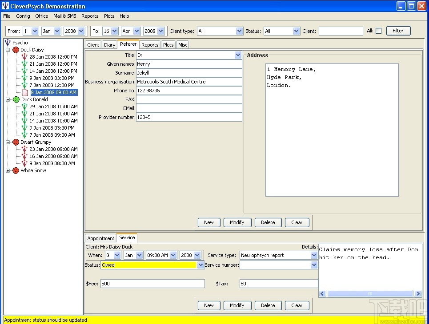
Task: Collapse the Duck Donald tree node
Action: [8, 100]
